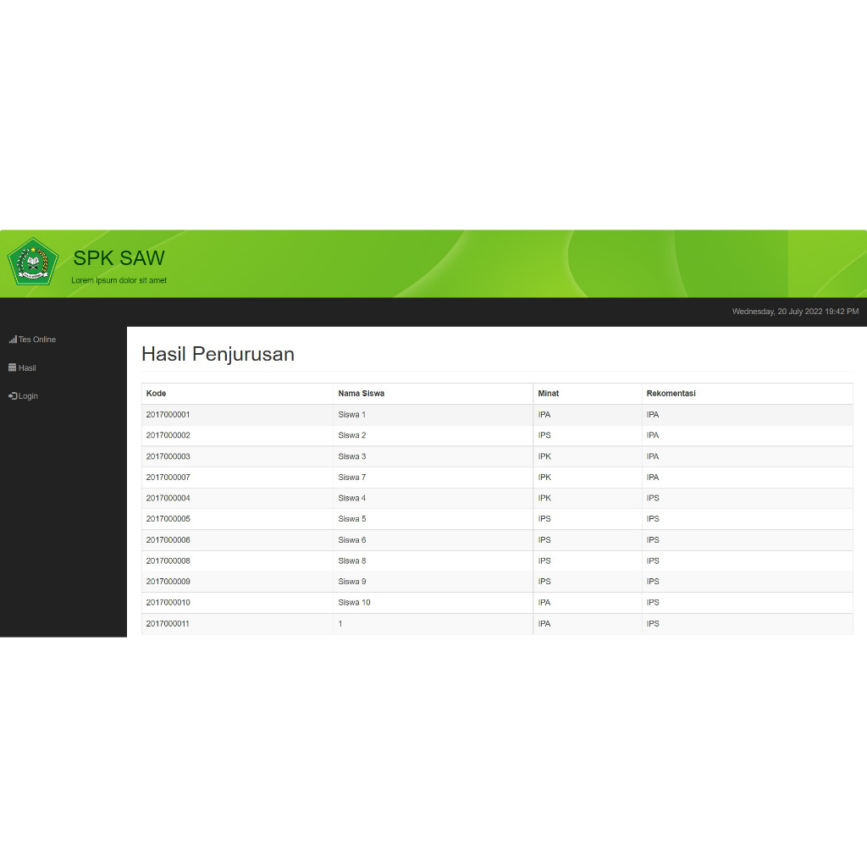867x867 pixels.
Task: Click the code 2017000011 cell
Action: (x=237, y=624)
